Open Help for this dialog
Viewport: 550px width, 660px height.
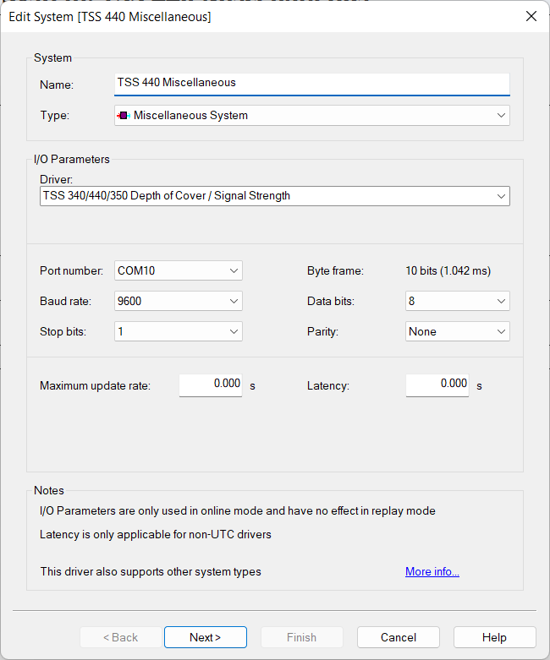click(494, 637)
